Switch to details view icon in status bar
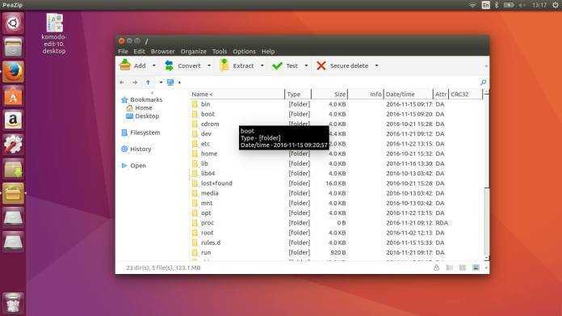562x316 pixels. pos(450,268)
